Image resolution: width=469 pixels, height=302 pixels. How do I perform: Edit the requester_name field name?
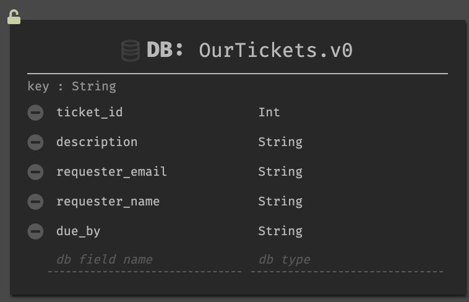tap(108, 201)
